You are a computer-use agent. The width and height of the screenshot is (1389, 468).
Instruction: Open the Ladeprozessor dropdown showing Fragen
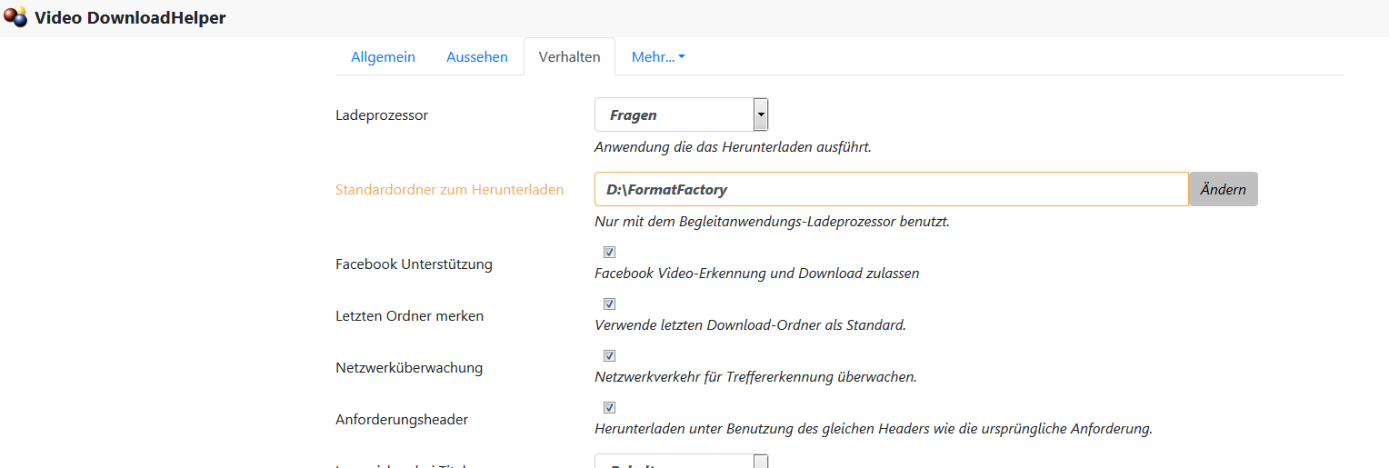[681, 115]
